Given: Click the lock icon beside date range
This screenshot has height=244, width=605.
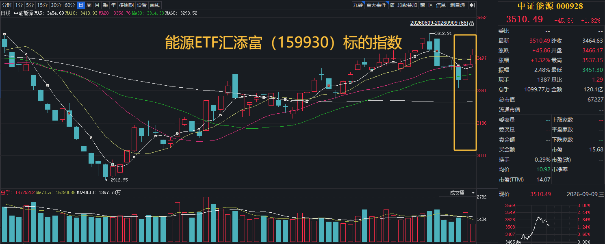Looking at the screenshot, I should pos(472,24).
